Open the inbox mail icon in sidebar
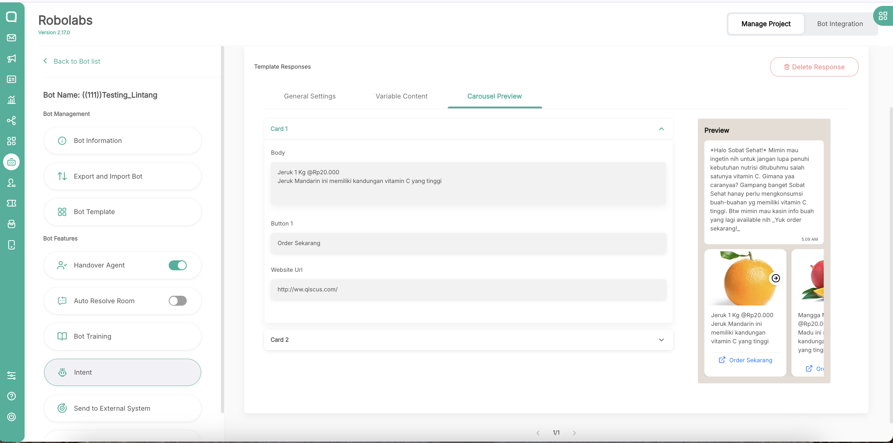 [x=11, y=38]
